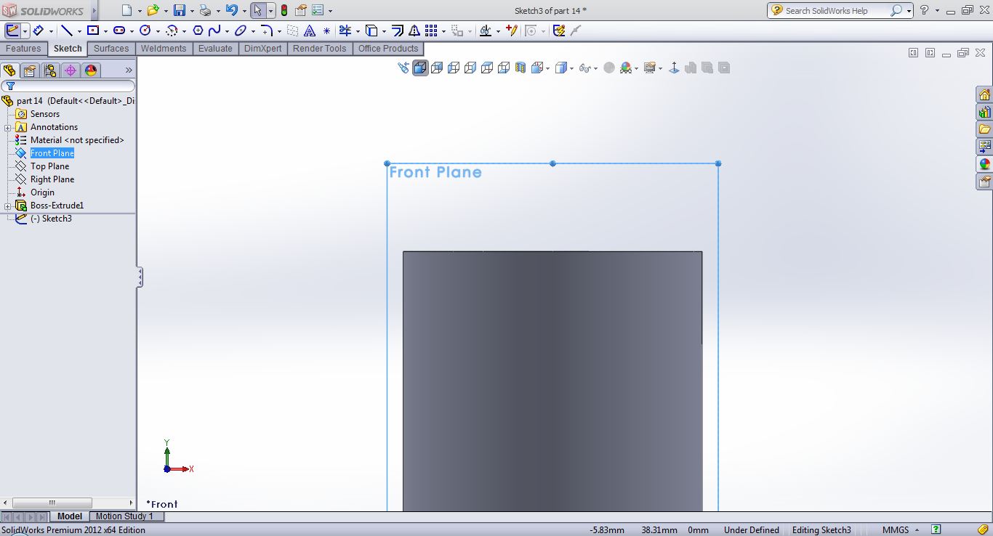Switch to the Features tab

click(23, 49)
